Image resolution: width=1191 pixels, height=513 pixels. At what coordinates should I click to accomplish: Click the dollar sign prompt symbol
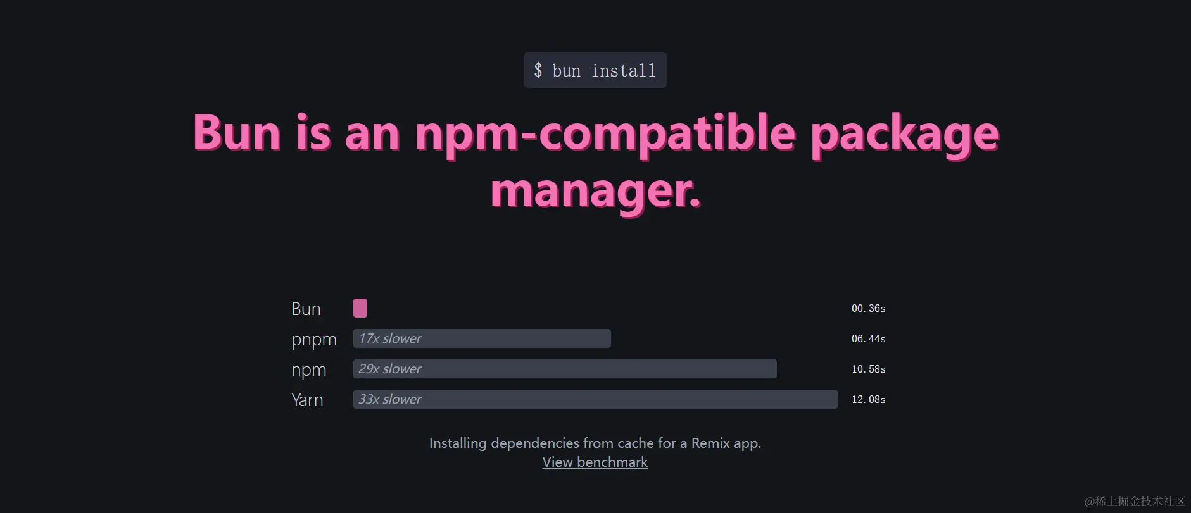538,70
